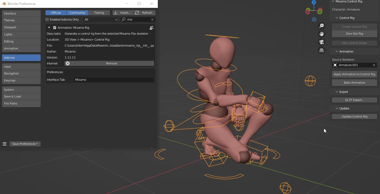
Task: Disable the Mixamo Rig add-on checkbox
Action: tap(55, 28)
